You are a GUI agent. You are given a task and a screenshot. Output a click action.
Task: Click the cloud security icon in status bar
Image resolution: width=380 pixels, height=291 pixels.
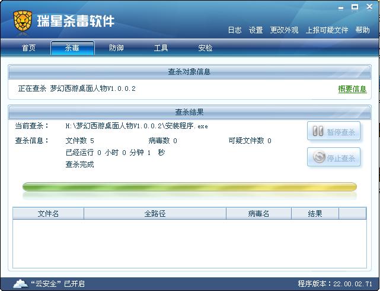coord(20,283)
